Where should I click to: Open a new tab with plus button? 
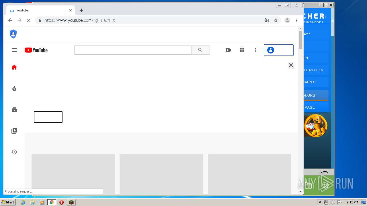click(x=81, y=10)
